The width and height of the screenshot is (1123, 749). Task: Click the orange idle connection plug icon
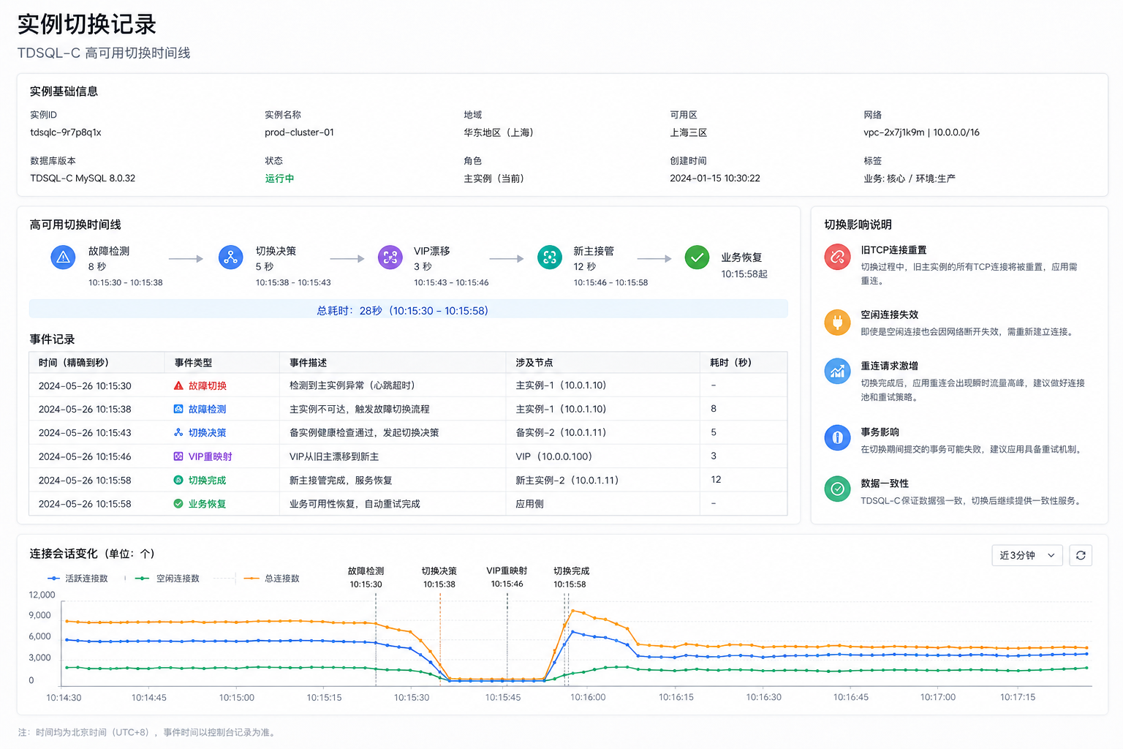837,322
